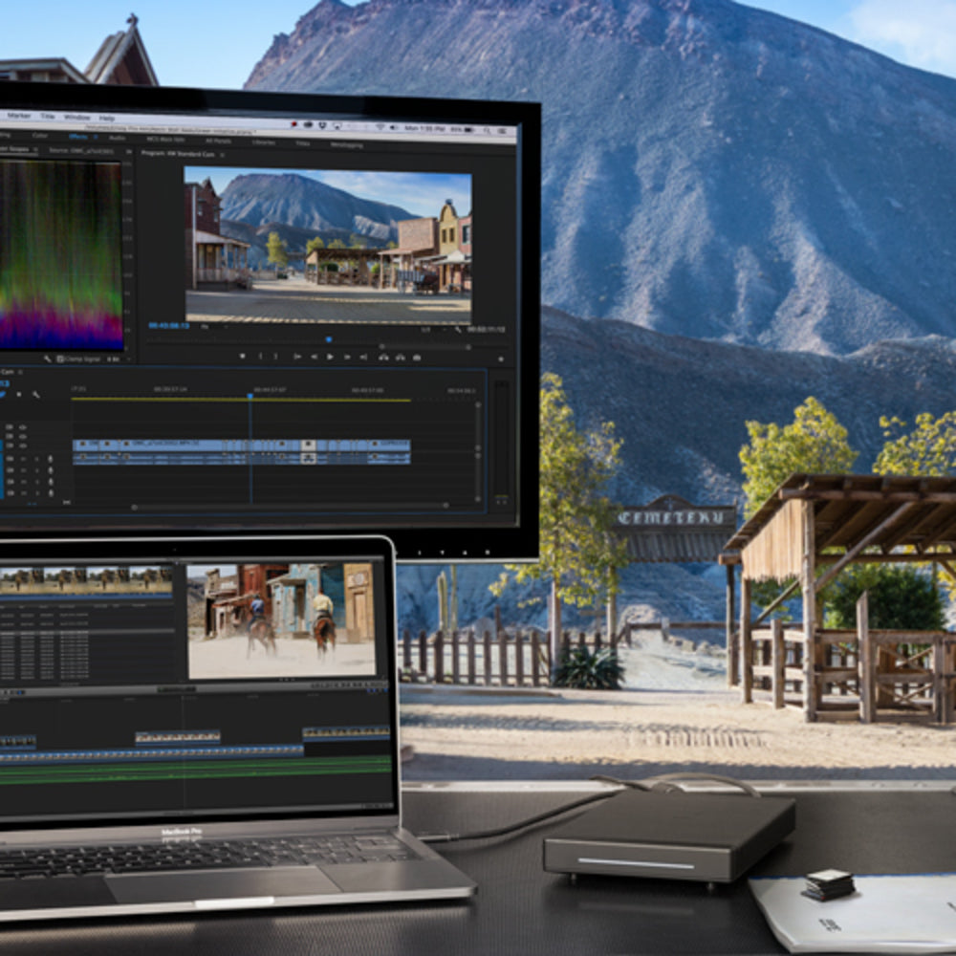Play the sequence in Program monitor

click(331, 357)
